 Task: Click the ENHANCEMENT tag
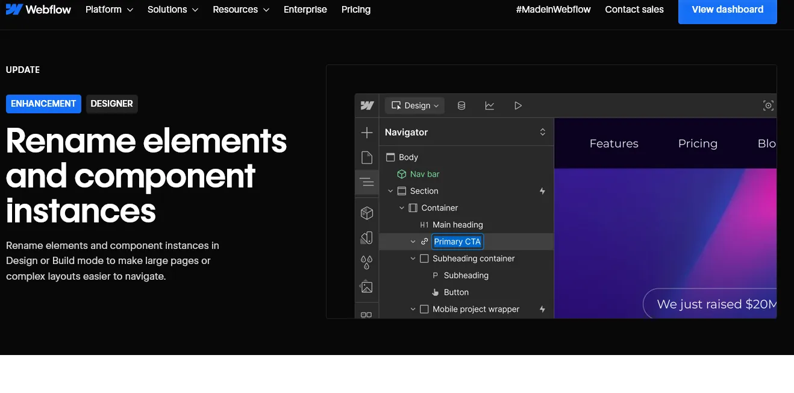[x=43, y=104]
